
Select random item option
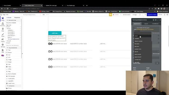143,49
